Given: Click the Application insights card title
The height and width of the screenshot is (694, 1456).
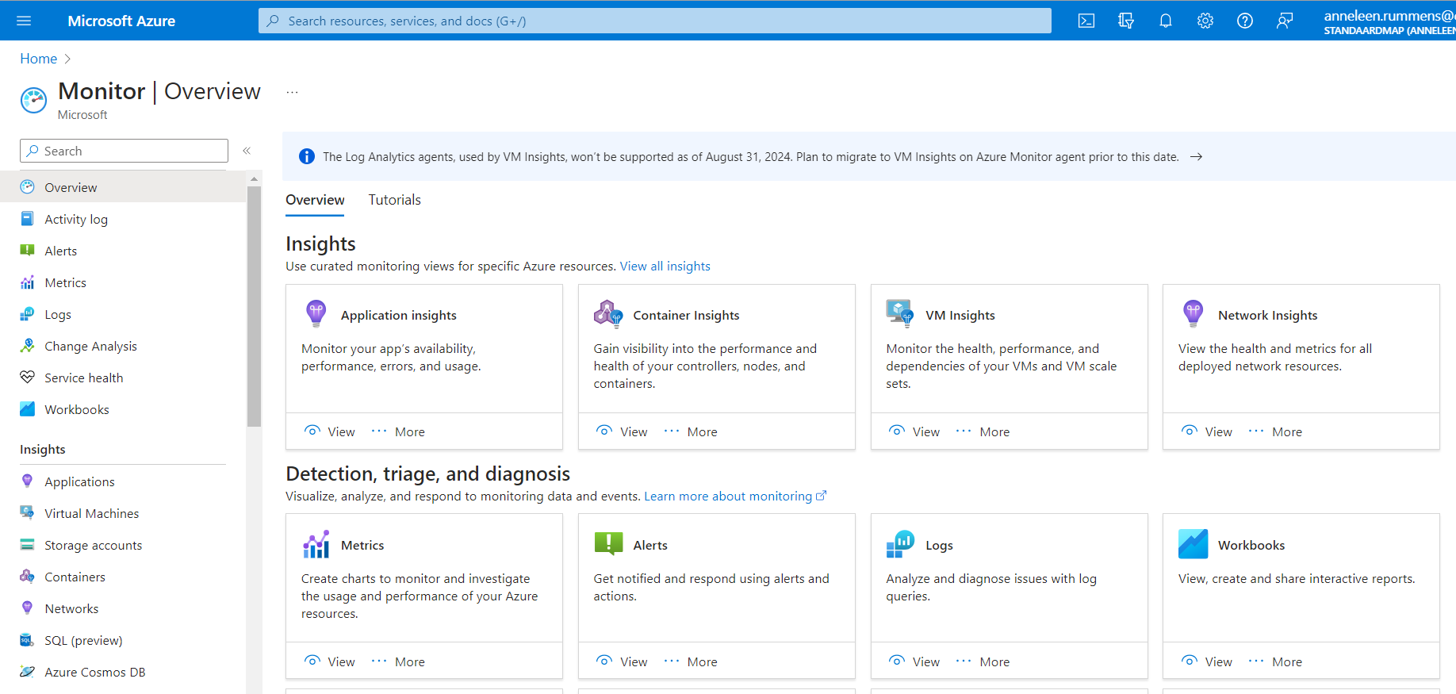Looking at the screenshot, I should (x=399, y=315).
